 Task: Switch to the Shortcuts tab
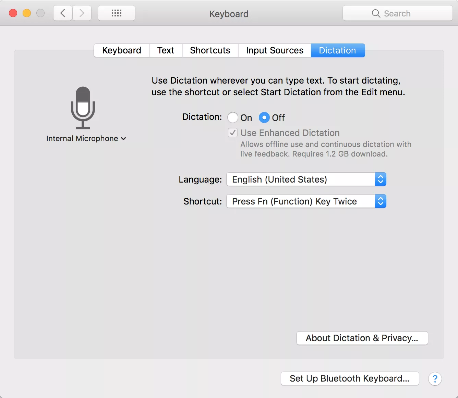click(210, 50)
